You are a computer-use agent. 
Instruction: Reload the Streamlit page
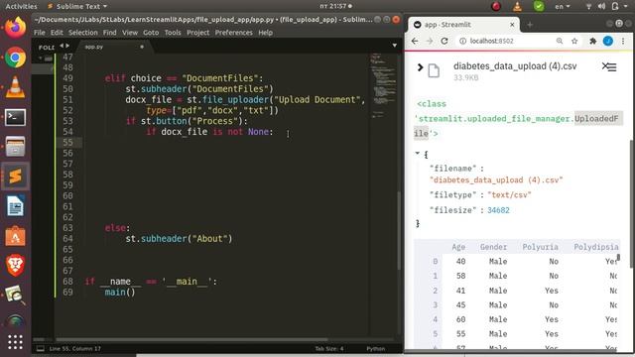click(444, 41)
